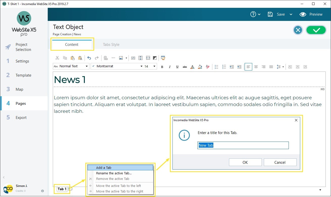
Task: Create a bulleted list
Action: coord(217,67)
